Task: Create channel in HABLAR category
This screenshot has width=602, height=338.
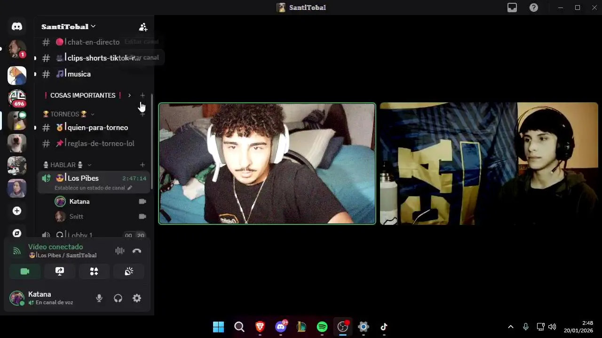Action: point(143,165)
